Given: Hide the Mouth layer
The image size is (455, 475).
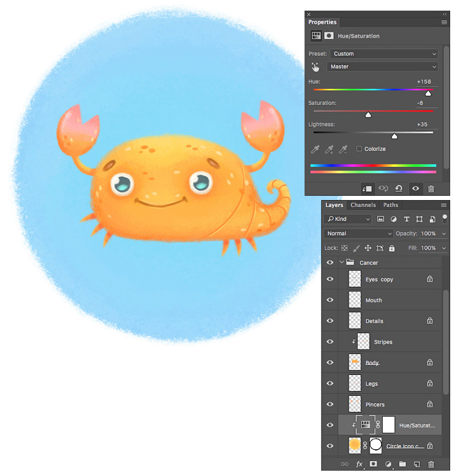Looking at the screenshot, I should click(x=330, y=300).
